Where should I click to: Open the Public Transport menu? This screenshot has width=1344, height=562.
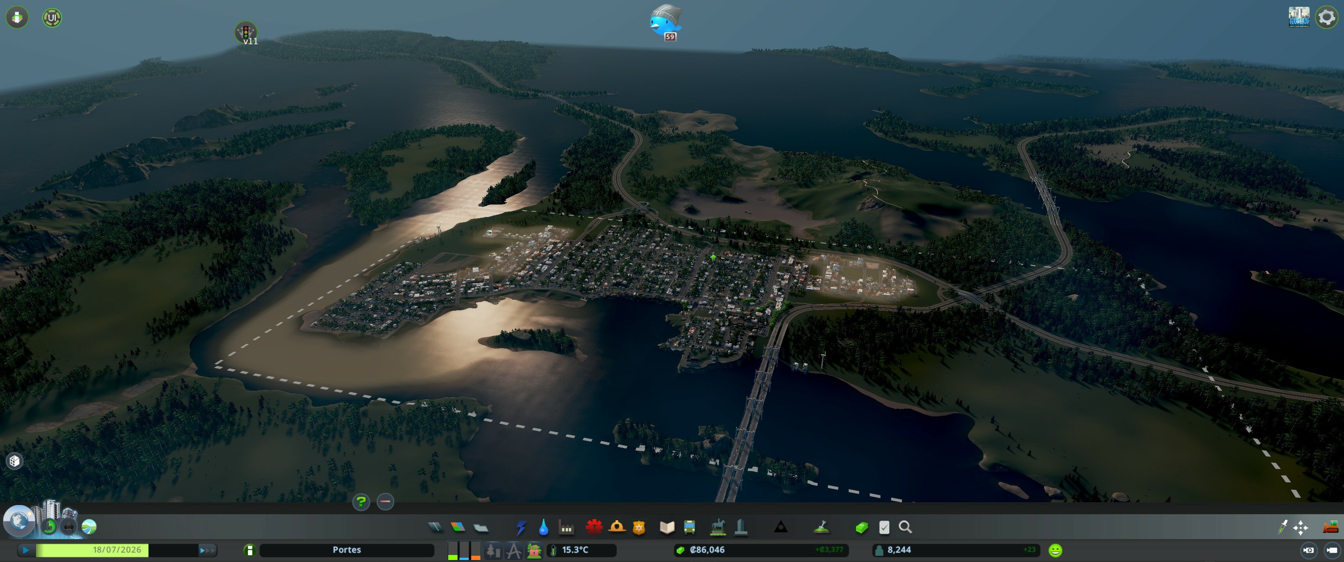click(x=689, y=527)
